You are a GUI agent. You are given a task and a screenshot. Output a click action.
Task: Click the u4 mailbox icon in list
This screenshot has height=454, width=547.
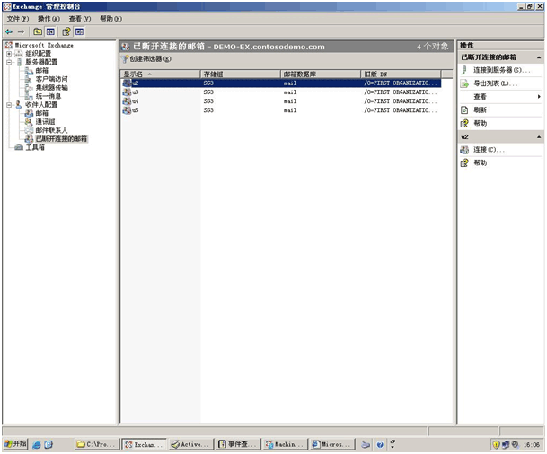coord(127,101)
